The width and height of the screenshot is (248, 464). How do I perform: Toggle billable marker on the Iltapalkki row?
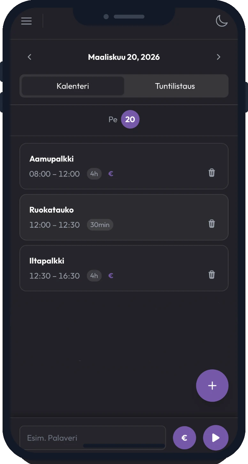111,276
